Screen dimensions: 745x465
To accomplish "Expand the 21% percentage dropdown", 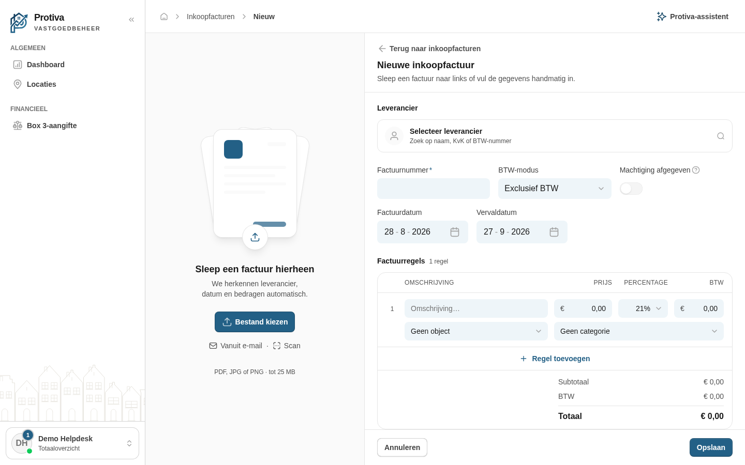I will [x=643, y=308].
